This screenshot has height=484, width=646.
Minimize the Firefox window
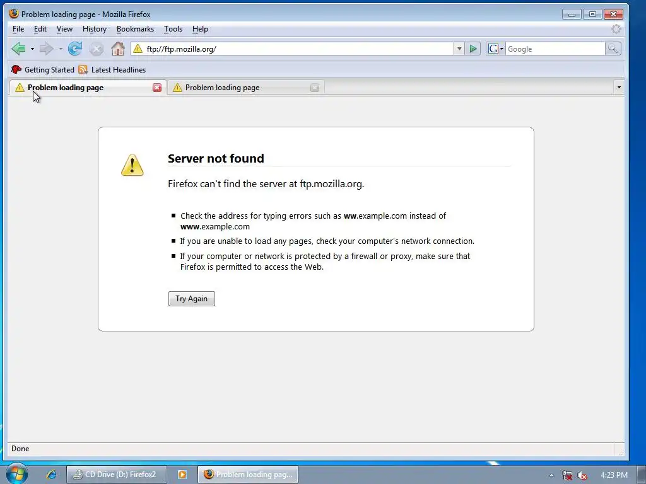572,14
